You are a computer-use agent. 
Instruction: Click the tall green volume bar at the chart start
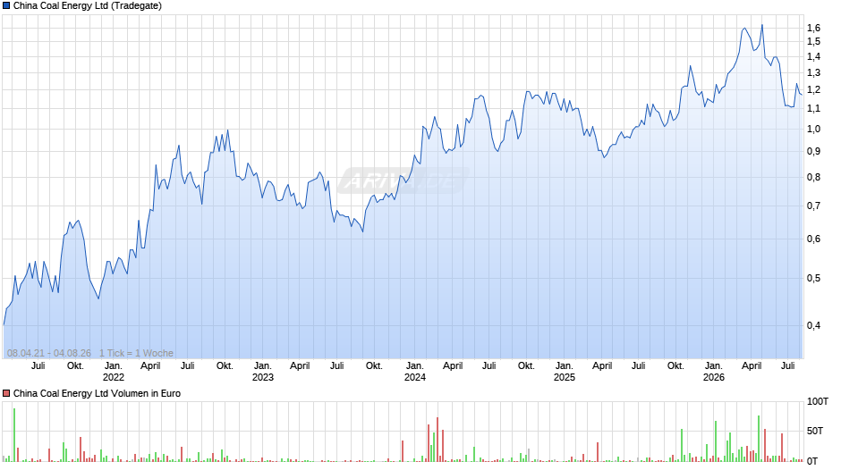(x=14, y=434)
